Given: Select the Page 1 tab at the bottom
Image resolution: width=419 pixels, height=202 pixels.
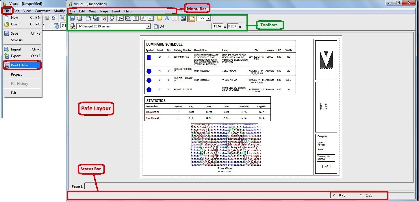Looking at the screenshot, I should point(77,186).
